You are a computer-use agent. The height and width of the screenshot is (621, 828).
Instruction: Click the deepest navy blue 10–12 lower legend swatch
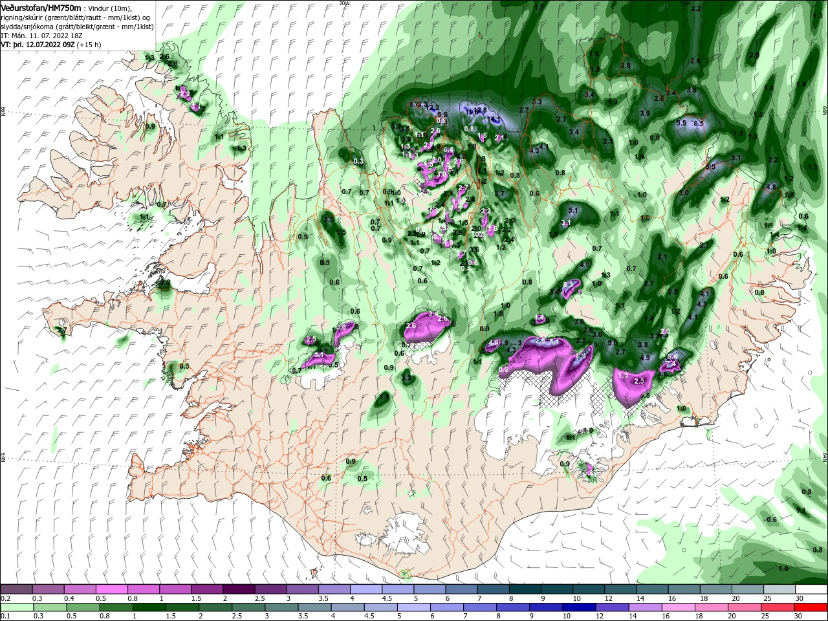[580, 607]
